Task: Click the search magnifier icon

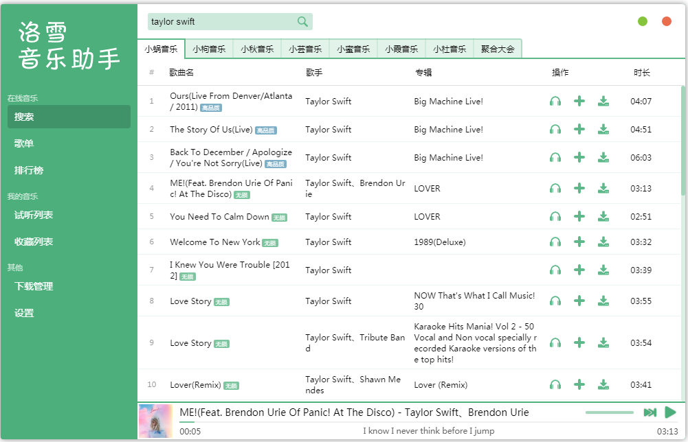Action: tap(302, 21)
